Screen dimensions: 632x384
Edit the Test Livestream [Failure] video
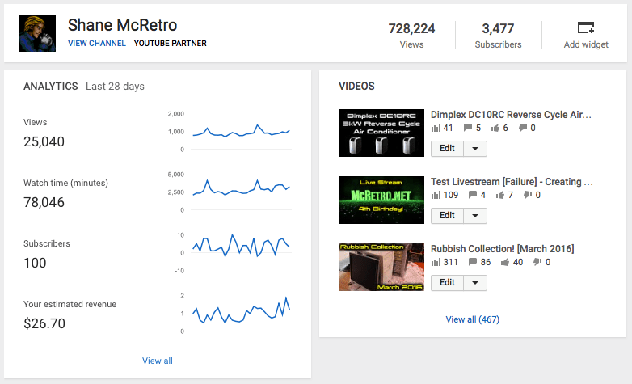448,216
